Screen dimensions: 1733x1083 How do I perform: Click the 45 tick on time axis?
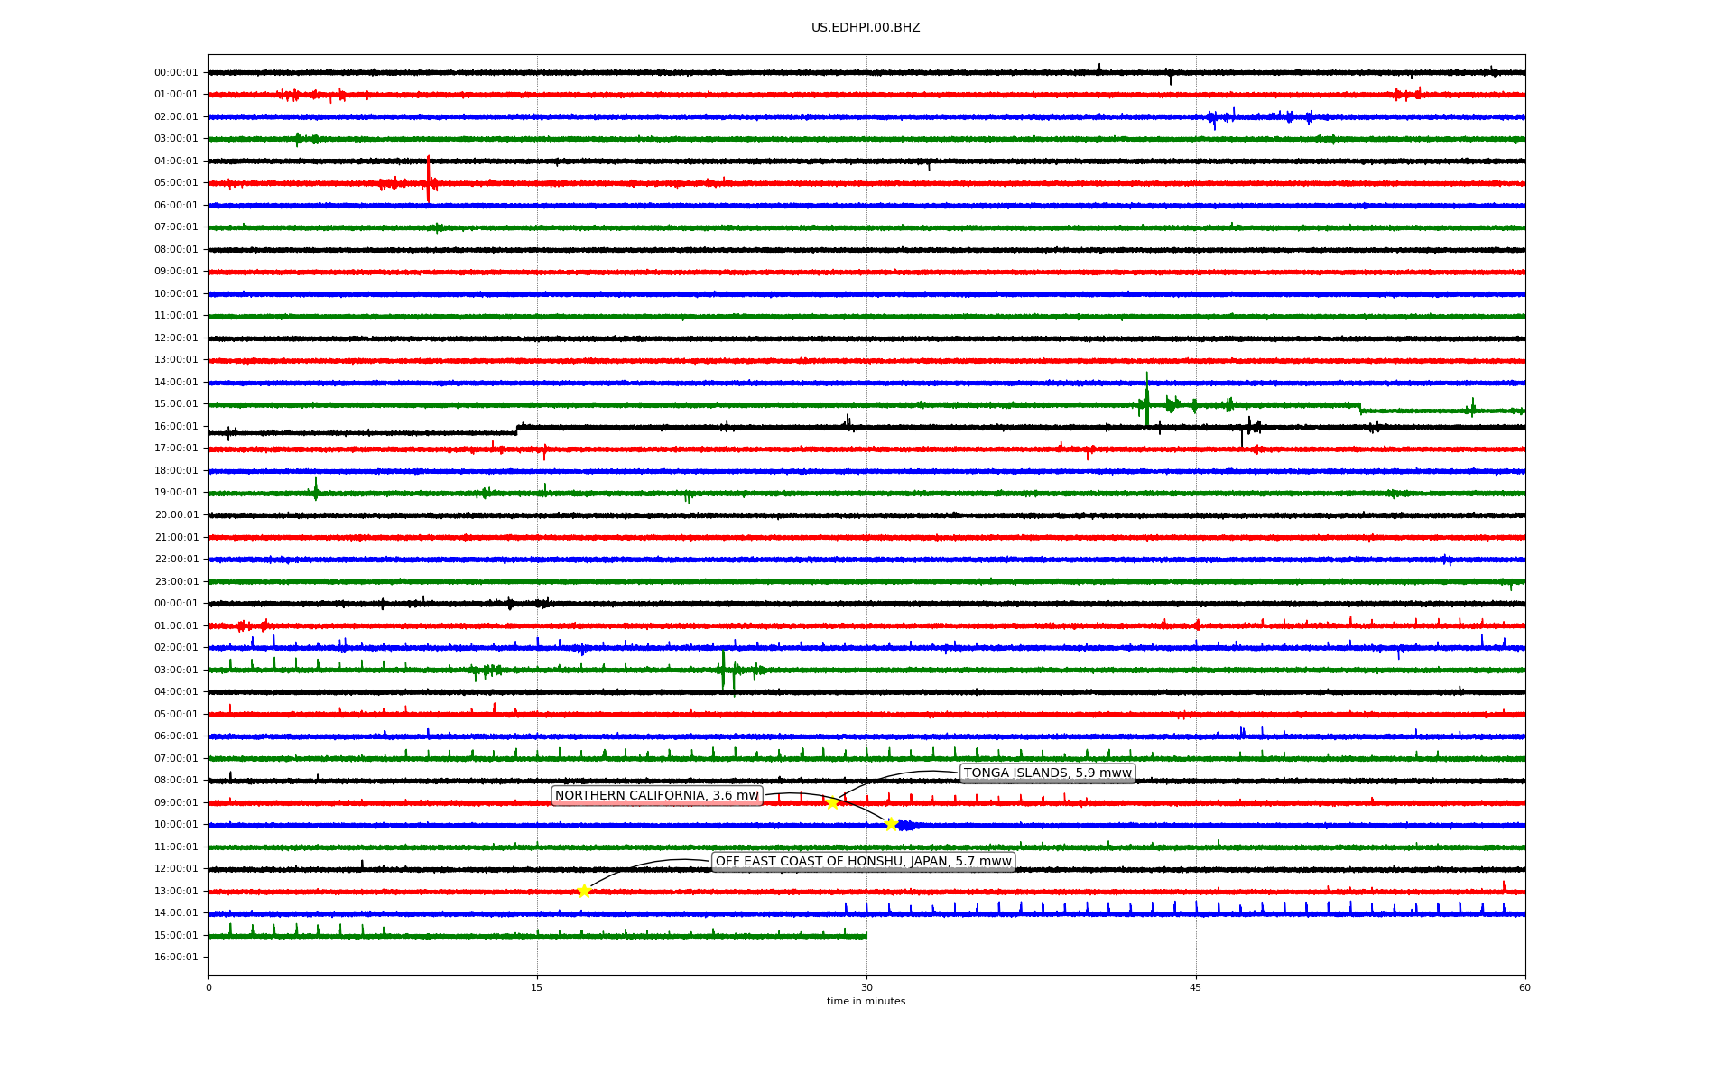(1196, 987)
